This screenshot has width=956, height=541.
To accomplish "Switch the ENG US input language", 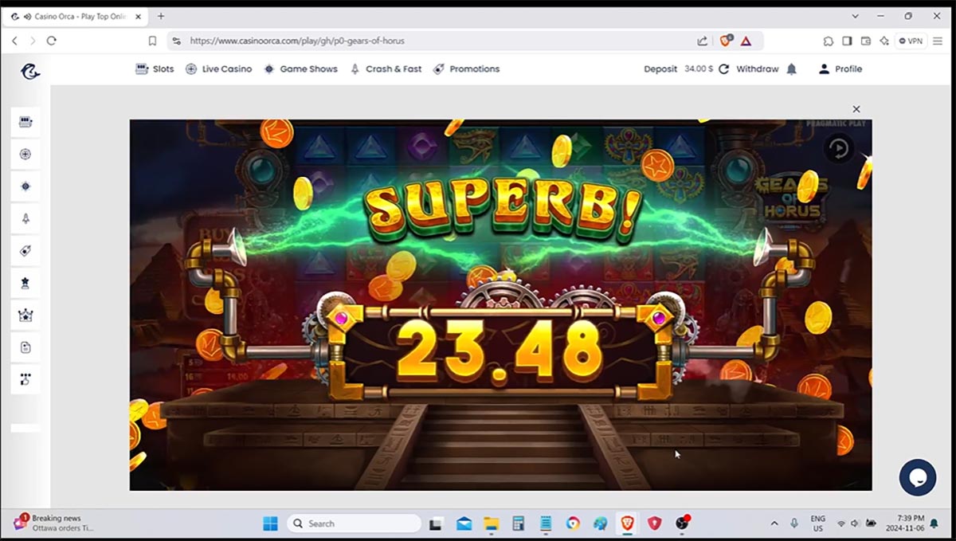I will pos(818,523).
